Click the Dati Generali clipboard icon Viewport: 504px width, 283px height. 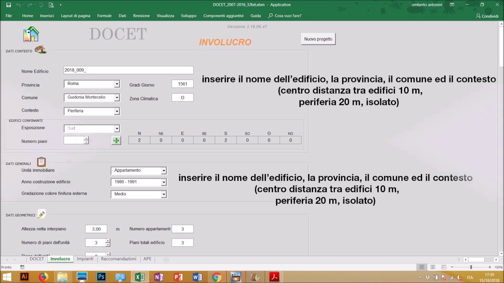[41, 162]
